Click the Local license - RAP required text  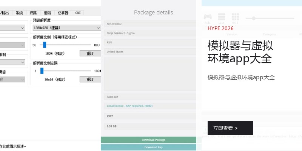[x=129, y=106]
